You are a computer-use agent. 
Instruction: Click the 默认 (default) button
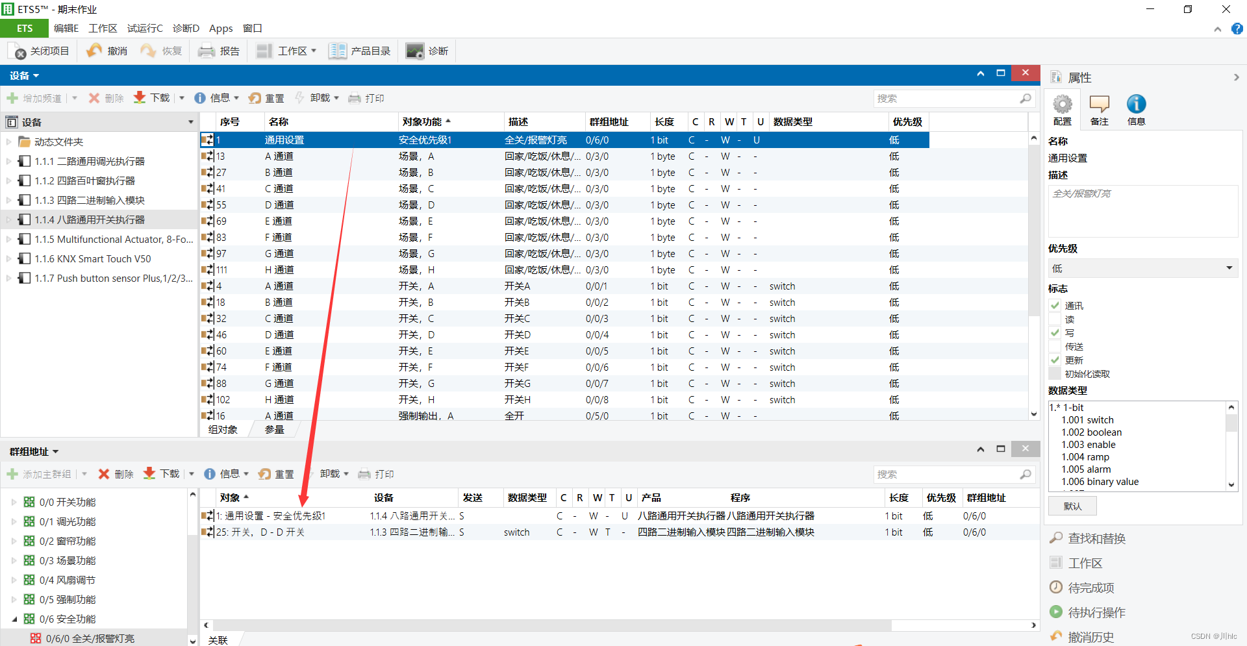point(1072,506)
